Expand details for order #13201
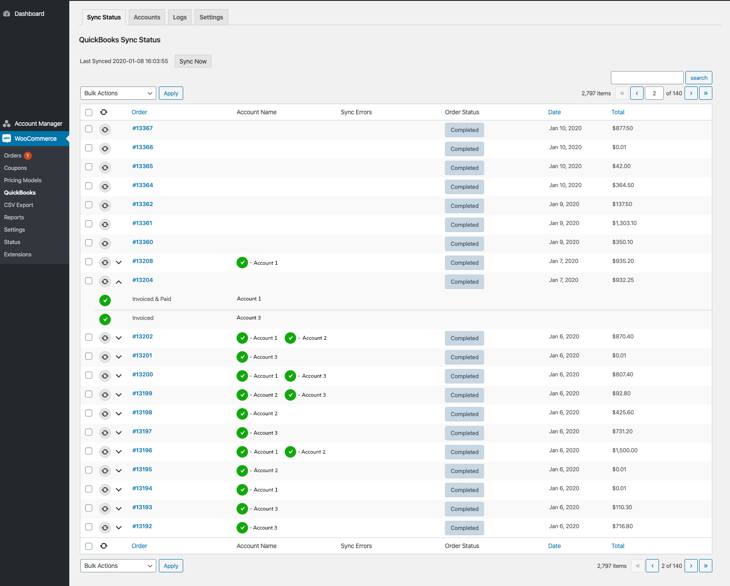Viewport: 730px width, 586px height. pyautogui.click(x=119, y=357)
